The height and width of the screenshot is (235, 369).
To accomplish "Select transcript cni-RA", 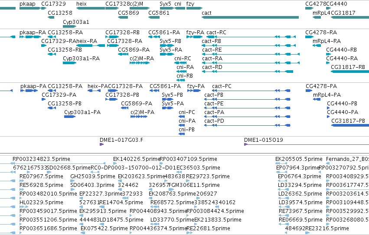I will (x=181, y=72).
